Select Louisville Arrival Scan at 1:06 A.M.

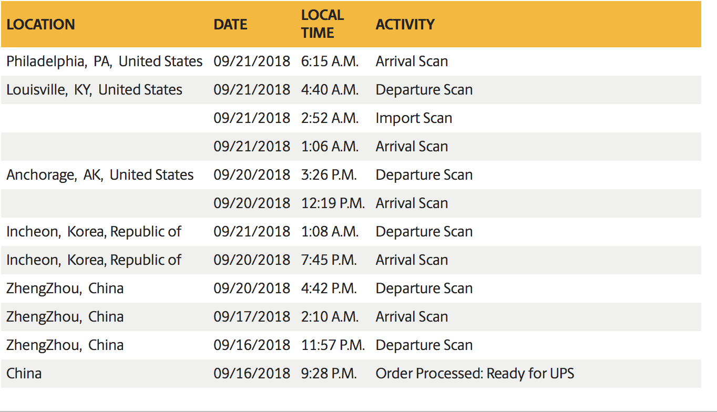click(351, 147)
